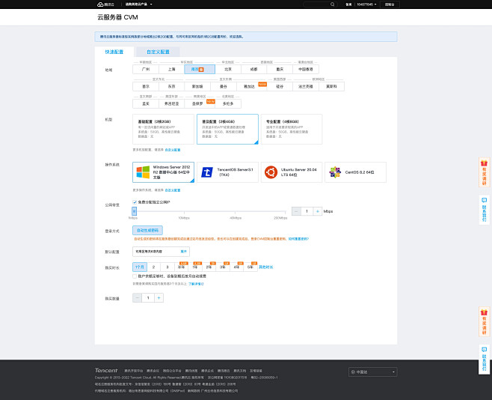Open the 中国站 site selector dropdown
Image resolution: width=492 pixels, height=400 pixels.
coord(373,372)
